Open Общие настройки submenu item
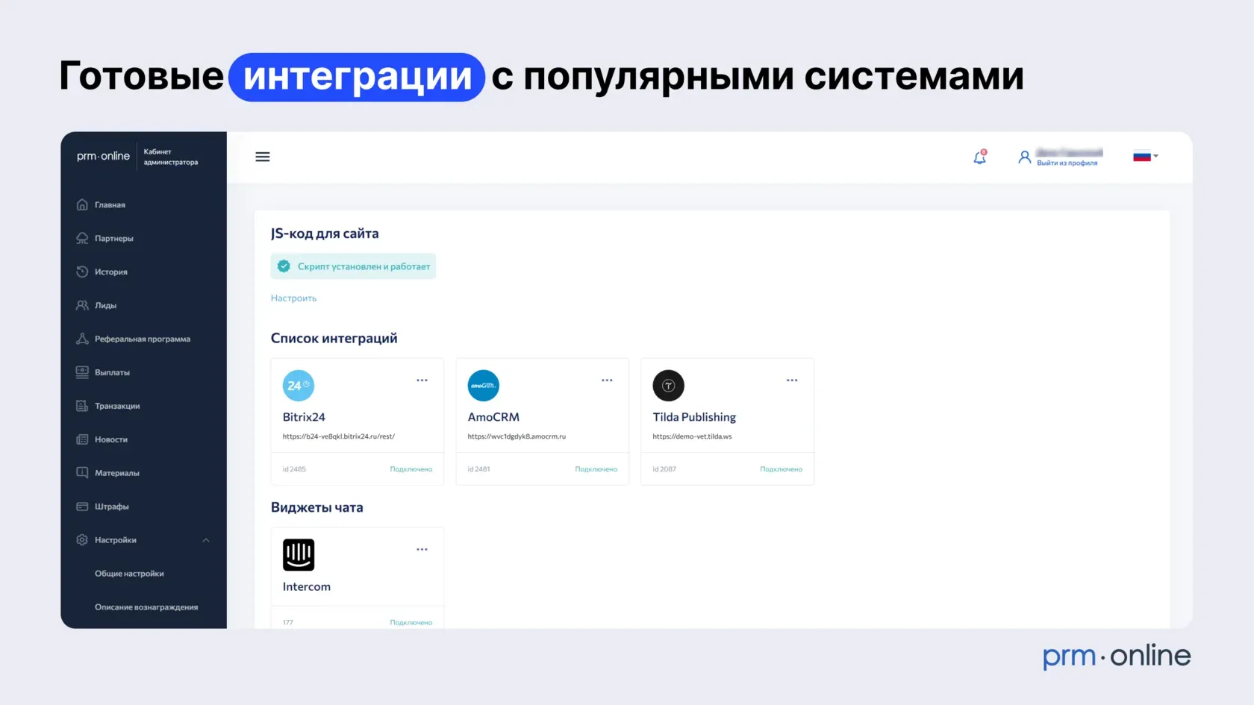The height and width of the screenshot is (705, 1254). (x=129, y=574)
